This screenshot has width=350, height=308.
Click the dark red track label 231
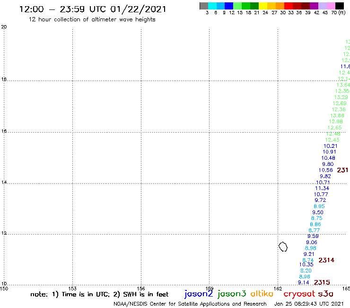[342, 170]
